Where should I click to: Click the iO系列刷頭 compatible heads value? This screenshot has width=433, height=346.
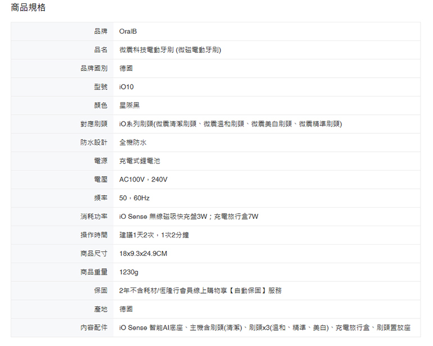tap(231, 124)
